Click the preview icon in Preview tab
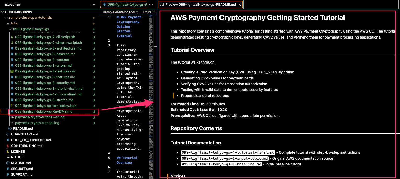 pos(162,5)
